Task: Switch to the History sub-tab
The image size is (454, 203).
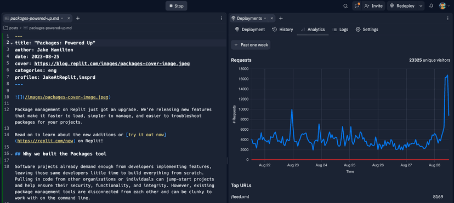Action: pos(282,30)
